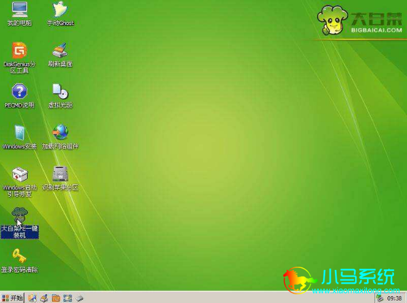Open the 开始 Start menu button
This screenshot has width=407, height=303.
(12, 298)
